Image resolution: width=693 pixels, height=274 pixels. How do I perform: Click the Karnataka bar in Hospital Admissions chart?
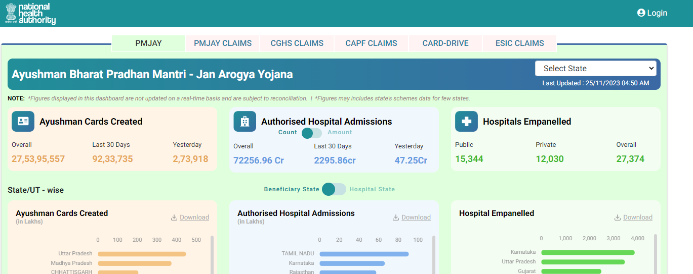click(352, 263)
